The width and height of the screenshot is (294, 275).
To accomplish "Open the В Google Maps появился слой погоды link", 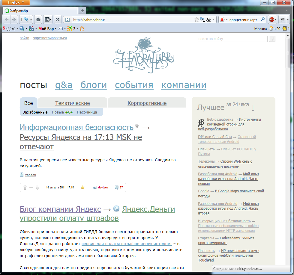I will [x=231, y=194].
